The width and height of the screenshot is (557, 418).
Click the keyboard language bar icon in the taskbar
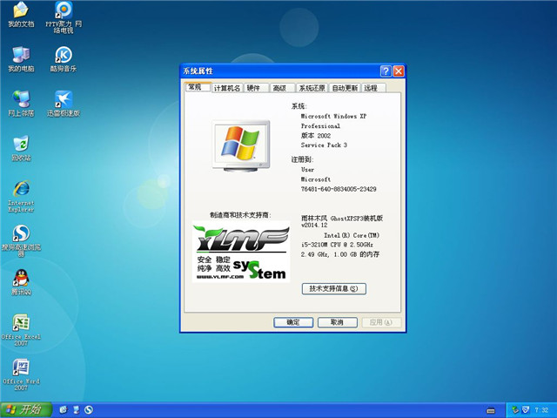tap(491, 410)
